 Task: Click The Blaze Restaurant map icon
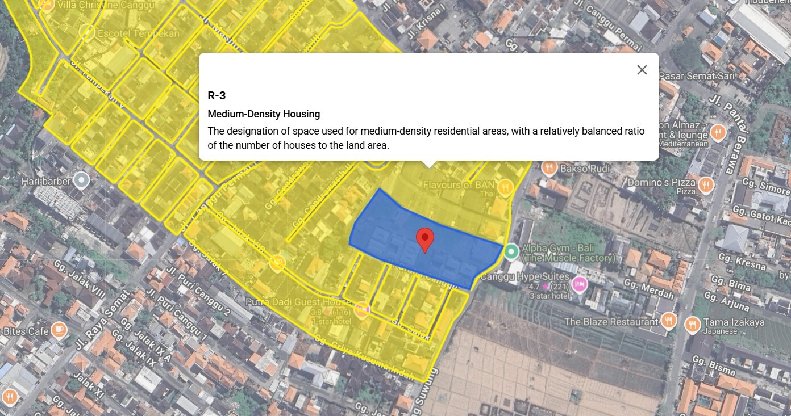668,321
